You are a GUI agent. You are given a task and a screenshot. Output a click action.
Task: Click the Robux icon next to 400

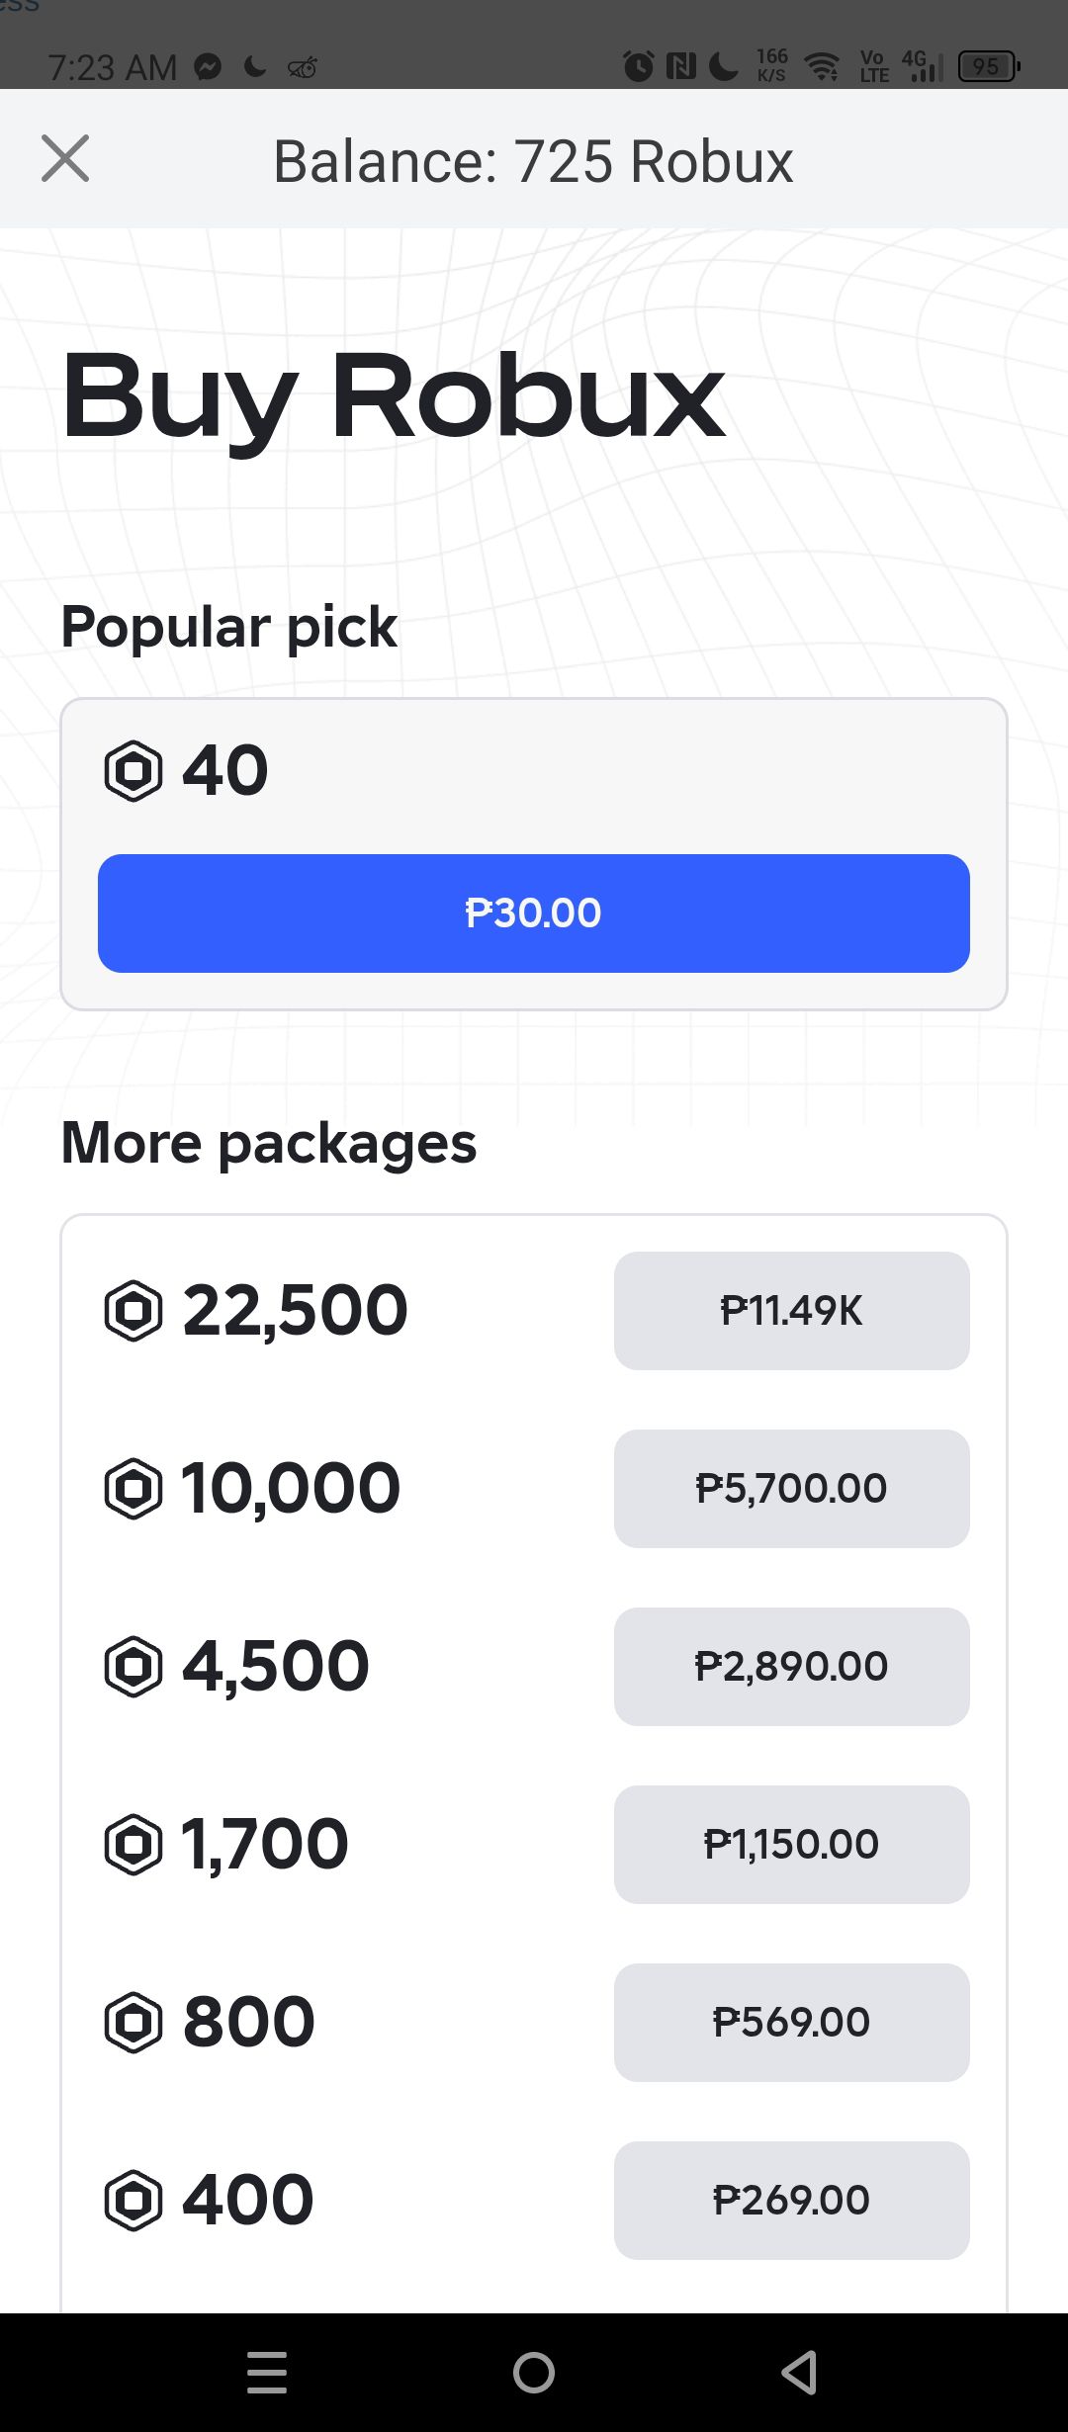pyautogui.click(x=133, y=2201)
